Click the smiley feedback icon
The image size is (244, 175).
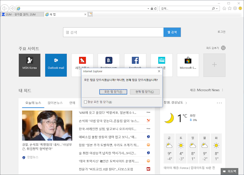coord(240,8)
